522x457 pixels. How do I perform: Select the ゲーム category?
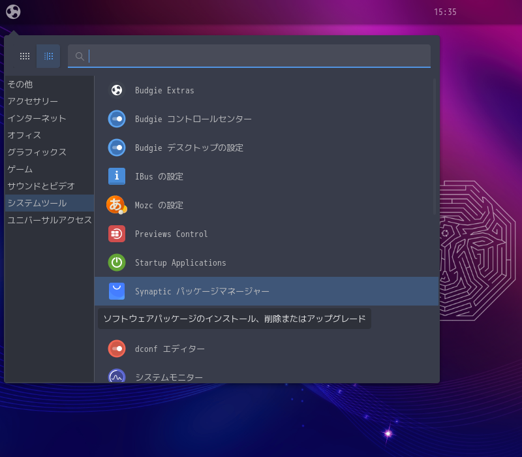tap(50, 169)
